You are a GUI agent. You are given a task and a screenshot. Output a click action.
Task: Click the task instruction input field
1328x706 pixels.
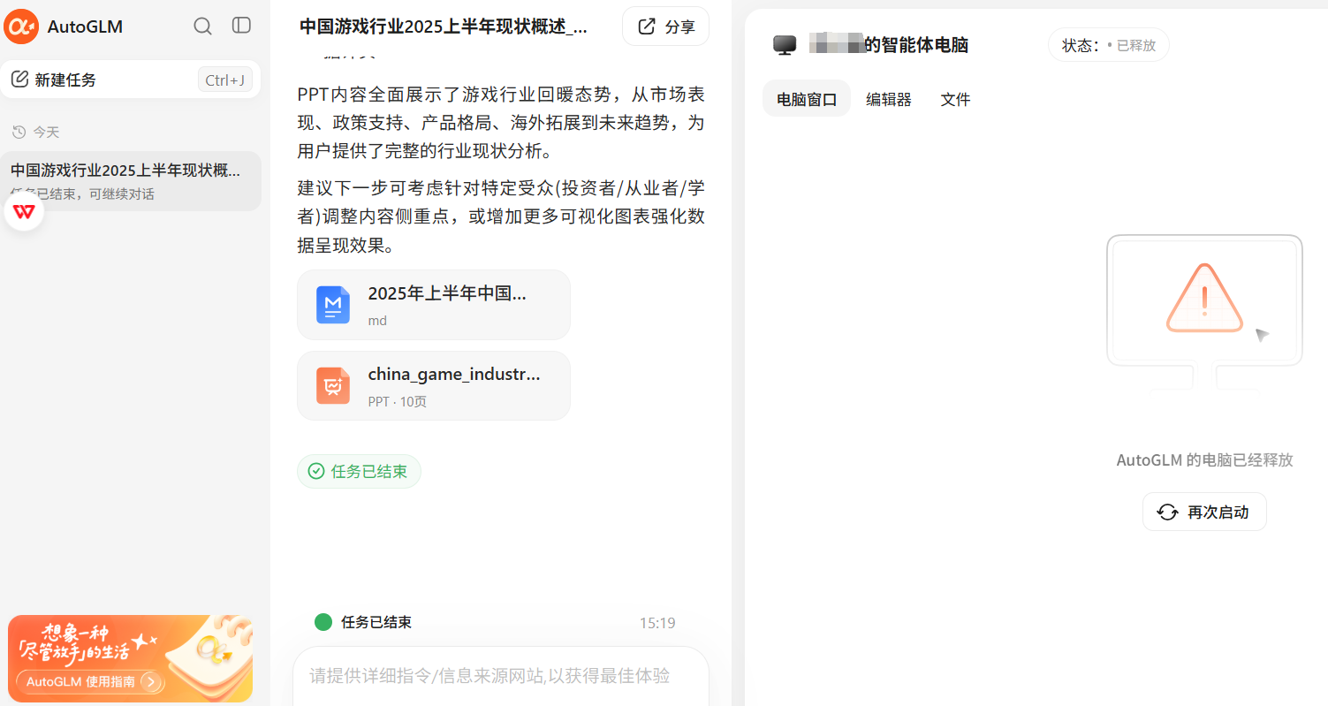[x=500, y=676]
